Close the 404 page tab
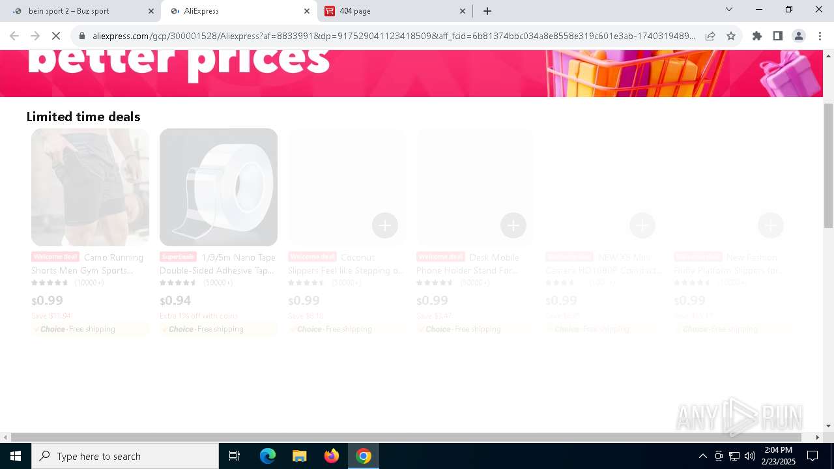 pos(463,11)
